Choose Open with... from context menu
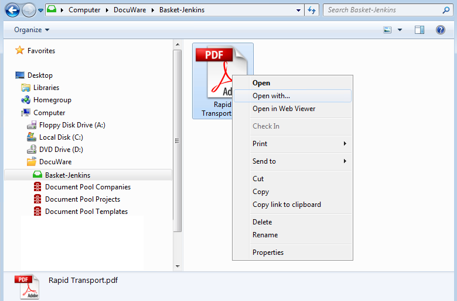The width and height of the screenshot is (457, 301). (292, 96)
